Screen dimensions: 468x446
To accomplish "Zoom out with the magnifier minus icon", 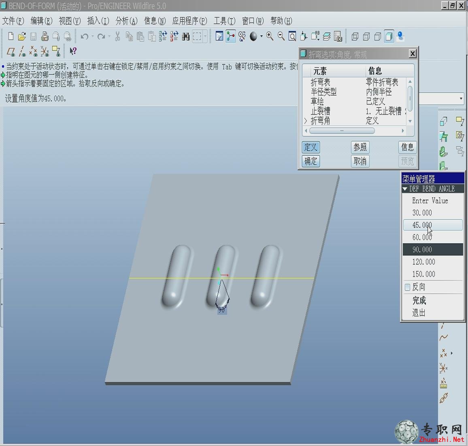I will pyautogui.click(x=281, y=36).
